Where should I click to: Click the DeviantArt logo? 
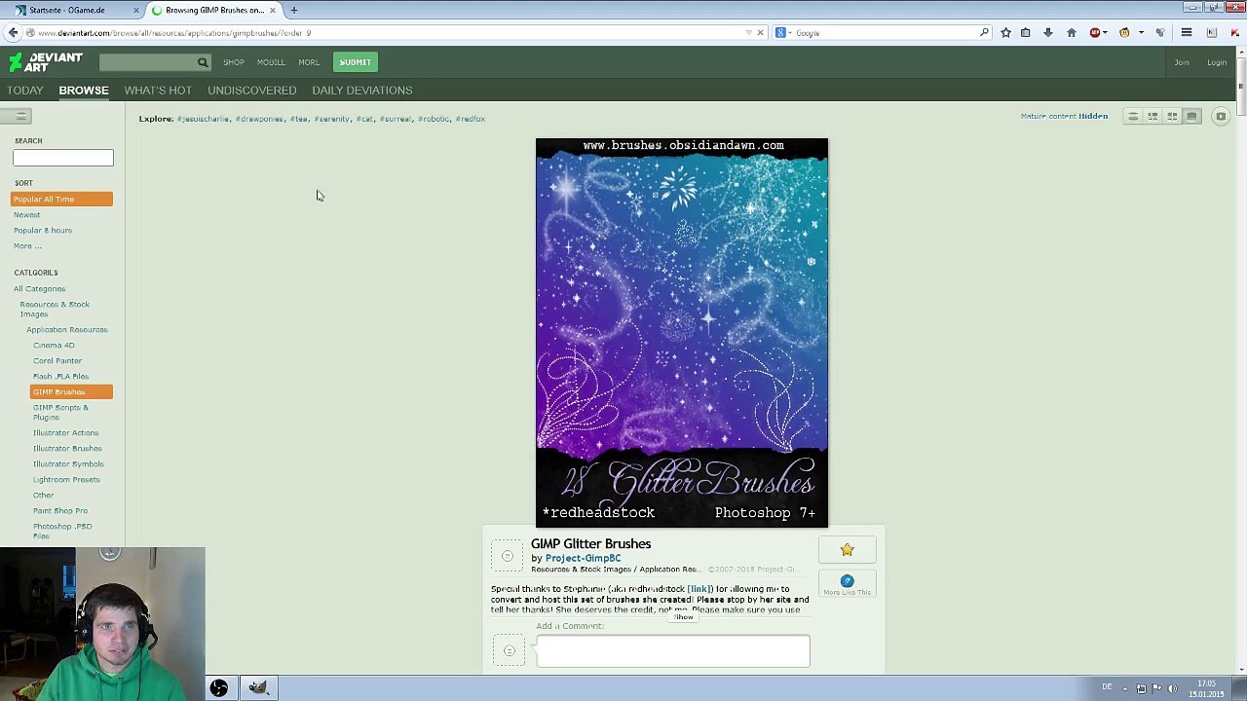click(46, 62)
